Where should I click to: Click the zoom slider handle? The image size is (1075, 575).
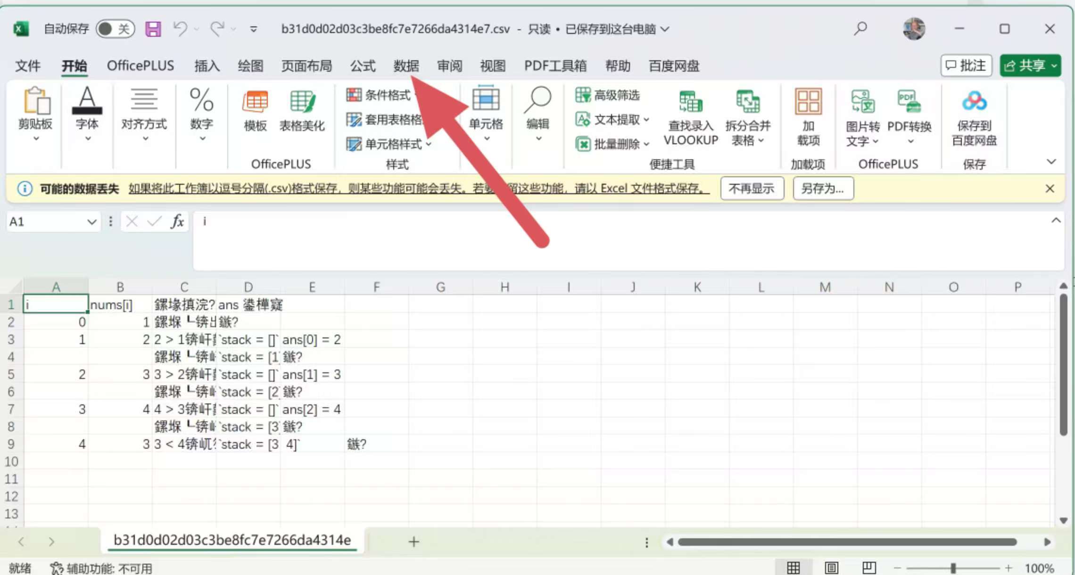(x=953, y=568)
